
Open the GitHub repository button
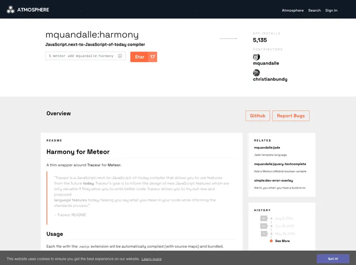pyautogui.click(x=257, y=116)
